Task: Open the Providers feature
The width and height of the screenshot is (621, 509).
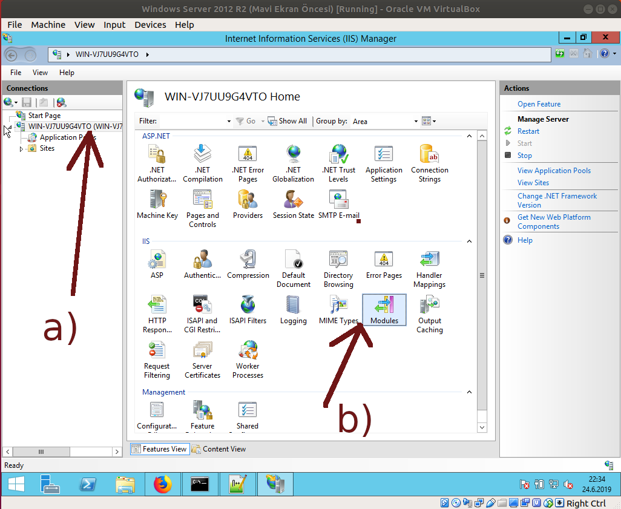Action: [x=248, y=205]
